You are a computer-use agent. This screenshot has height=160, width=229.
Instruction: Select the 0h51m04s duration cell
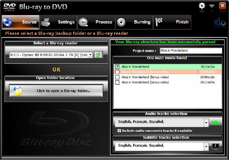coord(210,82)
